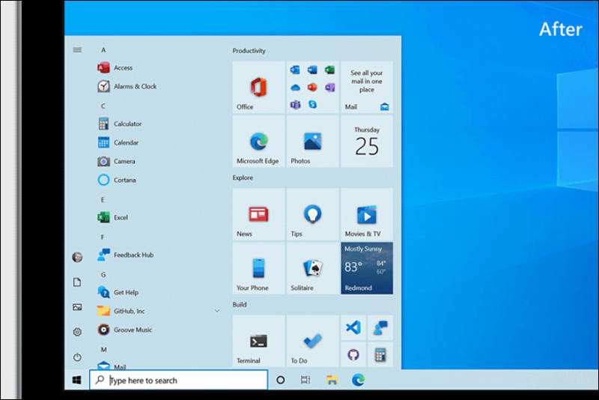Open Settings gear in the Start sidebar
This screenshot has height=400, width=599.
(x=77, y=332)
